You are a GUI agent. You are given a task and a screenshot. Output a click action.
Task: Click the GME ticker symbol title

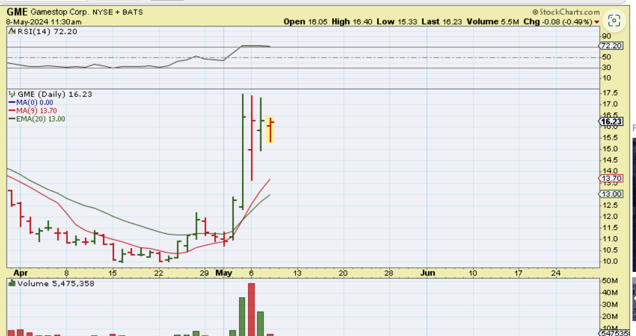click(17, 12)
